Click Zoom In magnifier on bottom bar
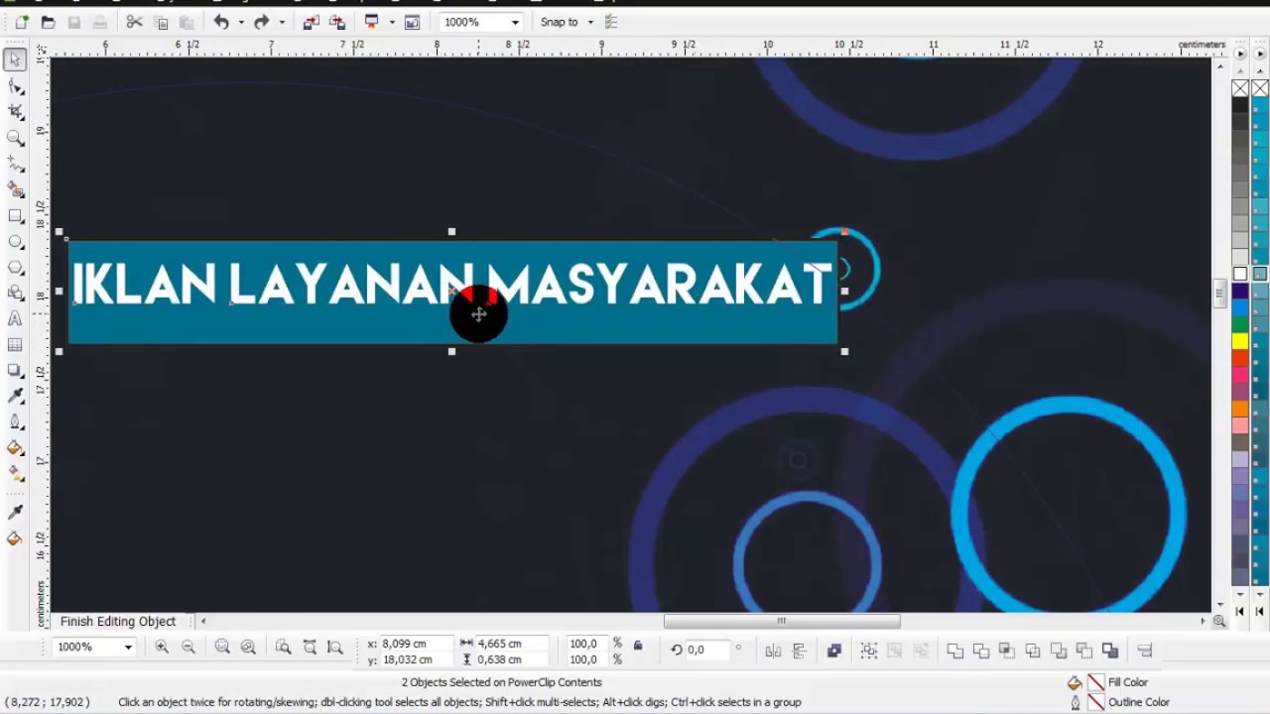This screenshot has width=1270, height=714. click(x=162, y=647)
